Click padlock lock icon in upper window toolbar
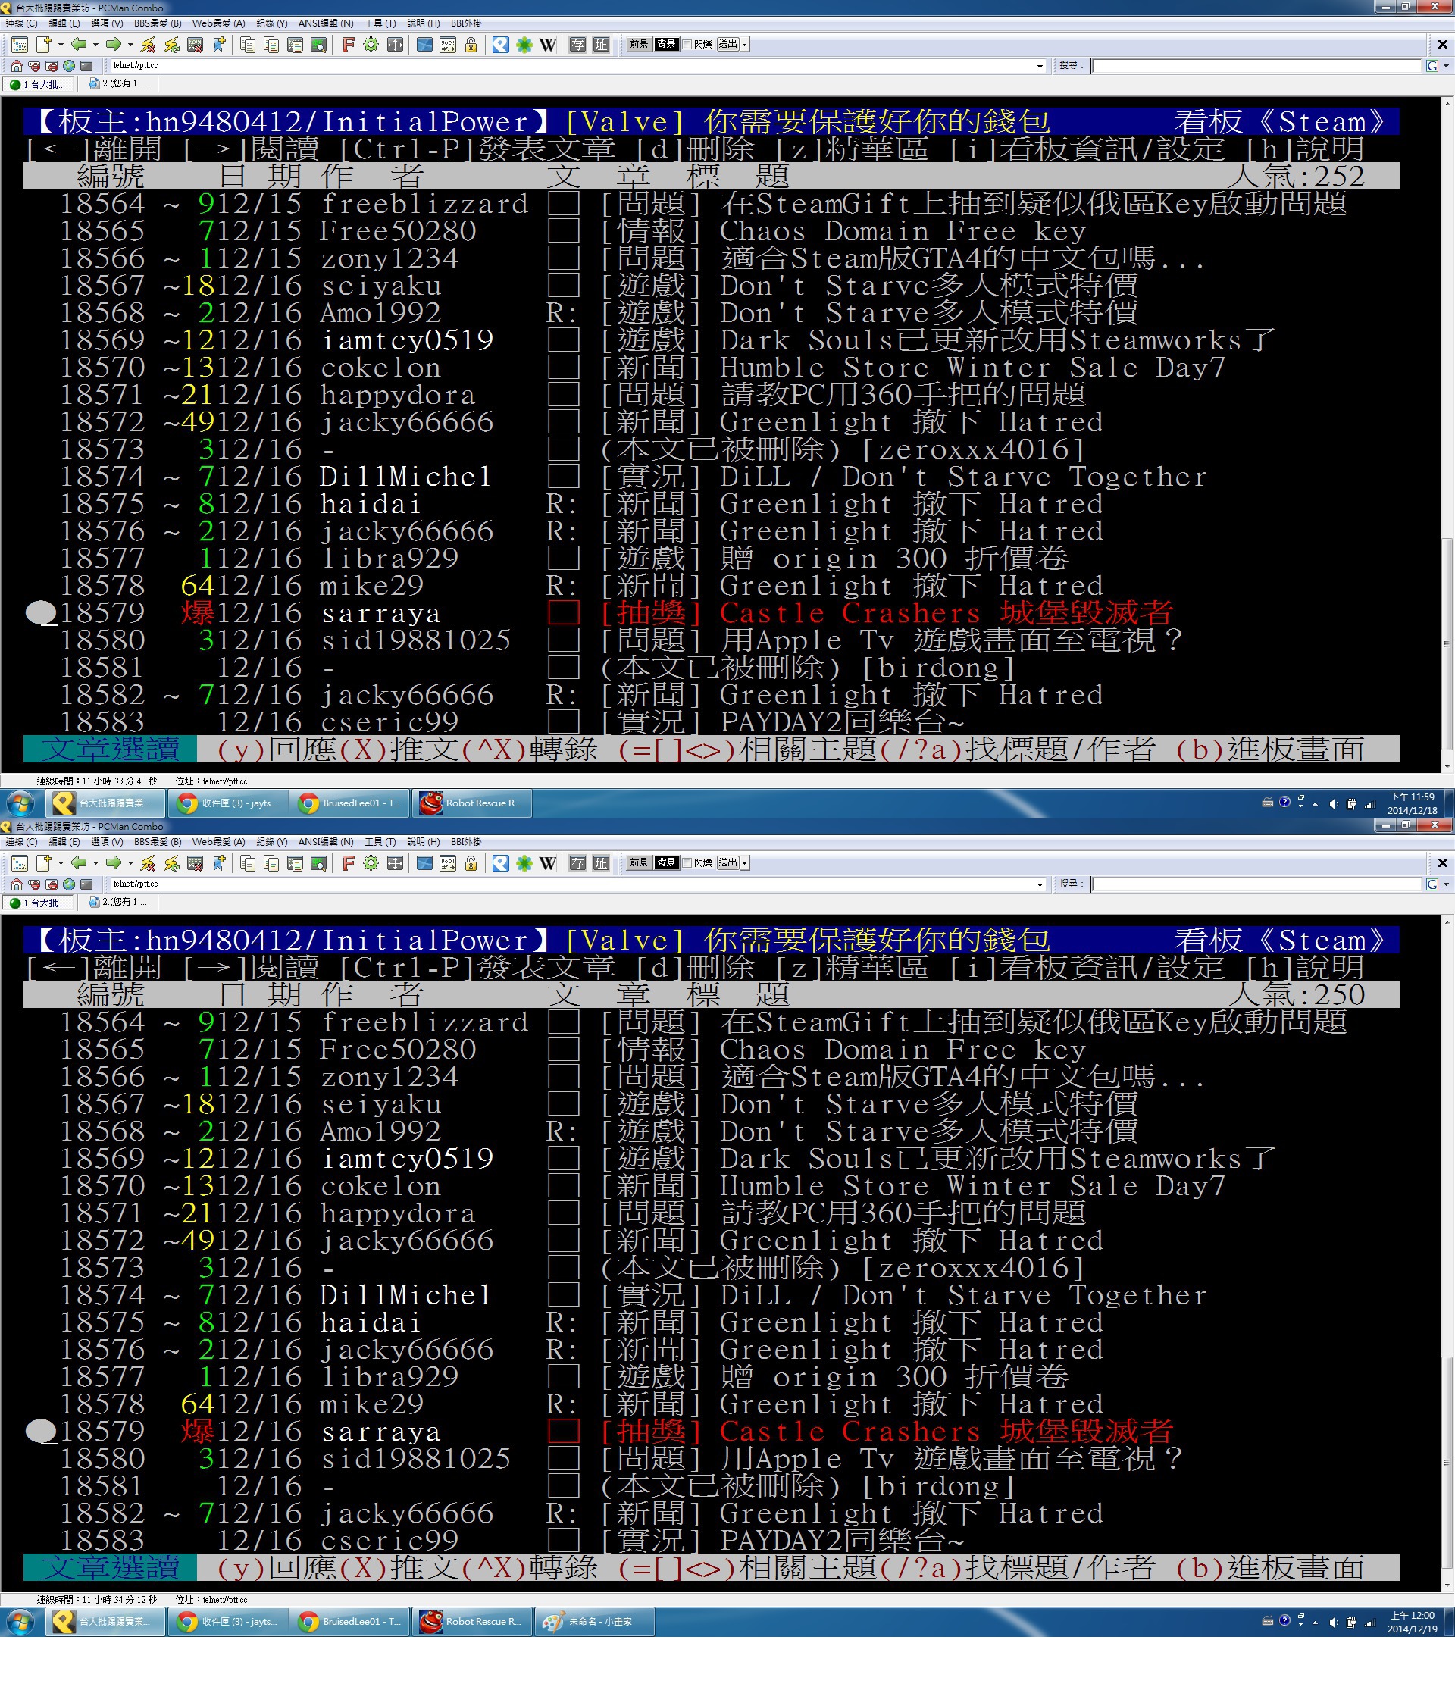The height and width of the screenshot is (1687, 1455). pos(471,45)
